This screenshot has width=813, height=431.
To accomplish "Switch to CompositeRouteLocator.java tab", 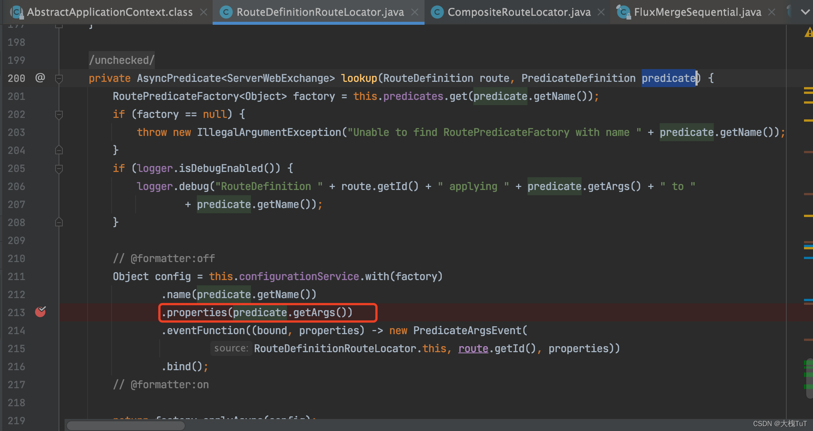I will [x=518, y=12].
